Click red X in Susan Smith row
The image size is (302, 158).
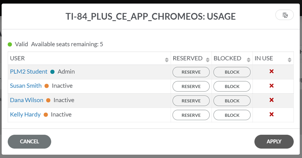271,86
